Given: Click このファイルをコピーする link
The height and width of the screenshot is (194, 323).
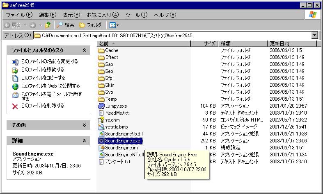Looking at the screenshot, I should point(44,78).
